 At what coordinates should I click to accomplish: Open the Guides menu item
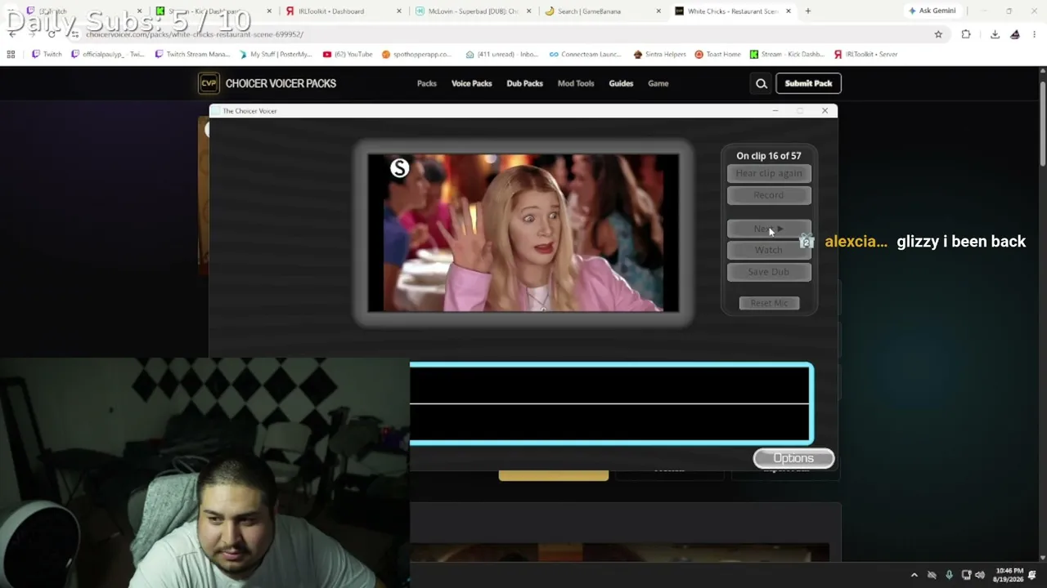[621, 83]
